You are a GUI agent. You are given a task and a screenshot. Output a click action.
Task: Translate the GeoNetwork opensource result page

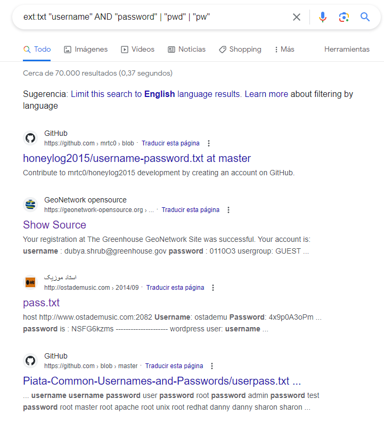pos(191,210)
